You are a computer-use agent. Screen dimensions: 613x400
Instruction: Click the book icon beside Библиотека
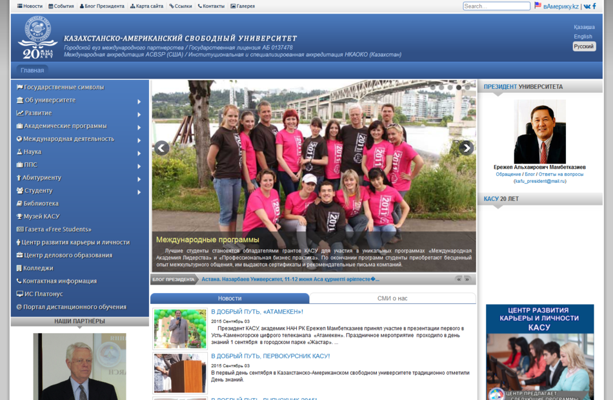pos(19,204)
